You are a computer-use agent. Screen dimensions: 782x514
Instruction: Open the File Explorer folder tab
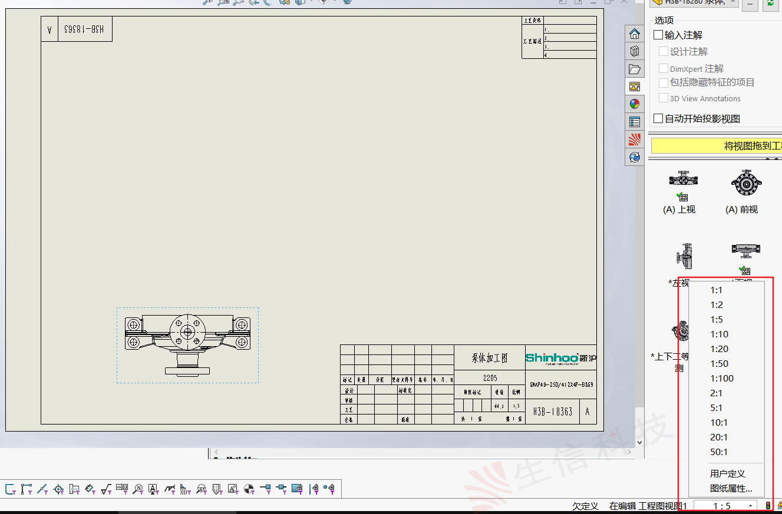(x=634, y=69)
